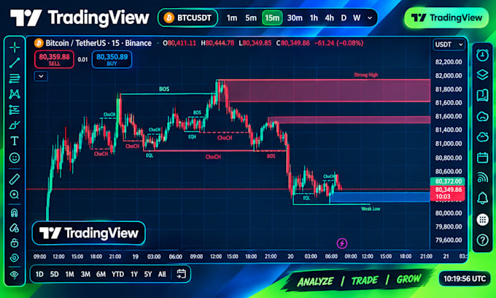
Task: Open the object tree layers panel
Action: coord(482,75)
